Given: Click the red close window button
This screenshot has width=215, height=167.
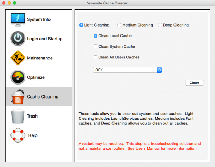Looking at the screenshot, I should click(x=4, y=3).
